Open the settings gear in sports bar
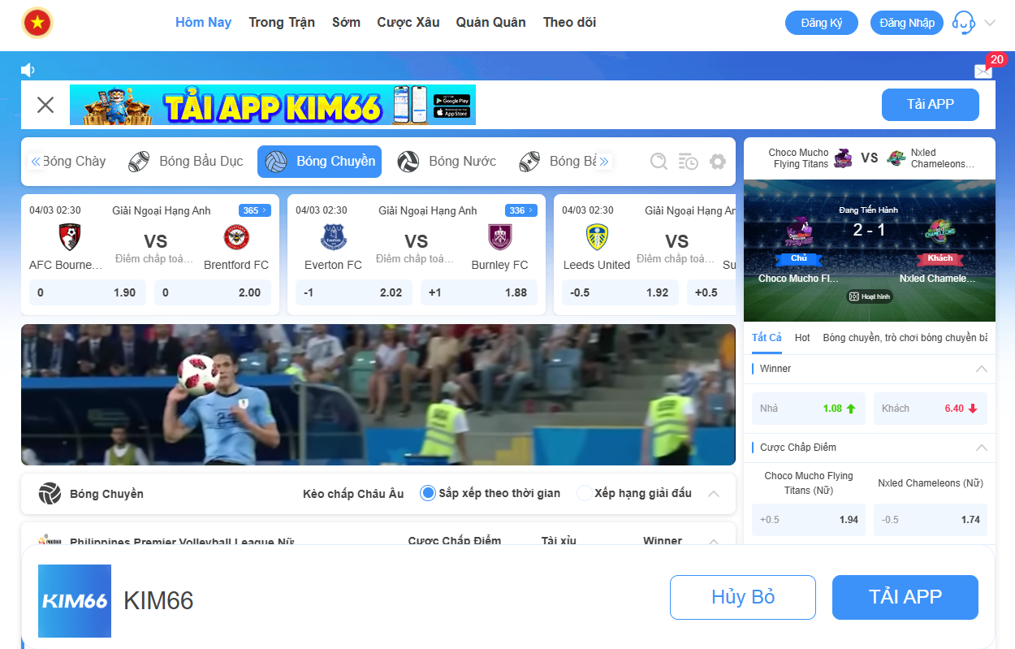1015x649 pixels. (717, 162)
